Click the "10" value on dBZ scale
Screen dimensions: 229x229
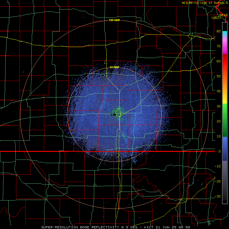pos(219,136)
